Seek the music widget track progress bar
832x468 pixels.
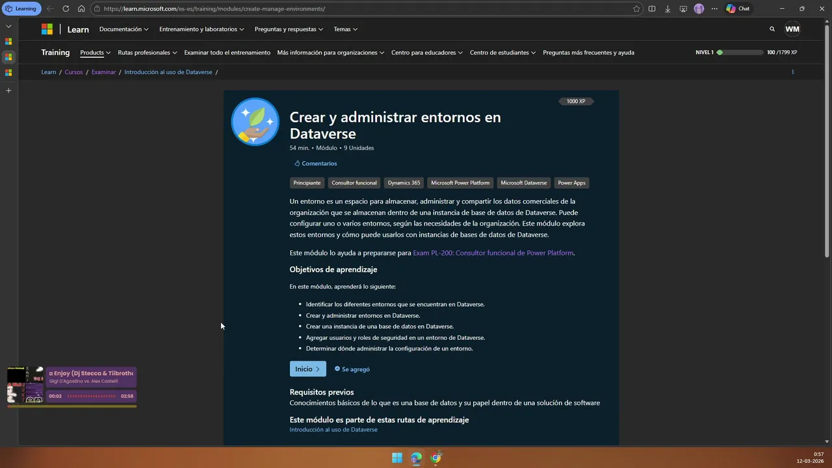[x=91, y=396]
